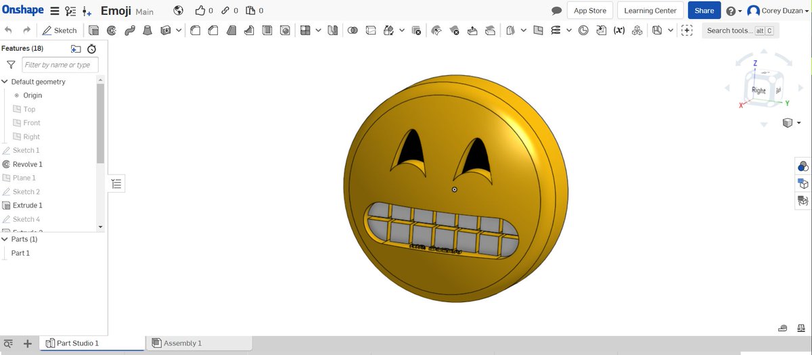This screenshot has width=812, height=355.
Task: Open the Custom tables icon on right edge
Action: click(x=803, y=200)
